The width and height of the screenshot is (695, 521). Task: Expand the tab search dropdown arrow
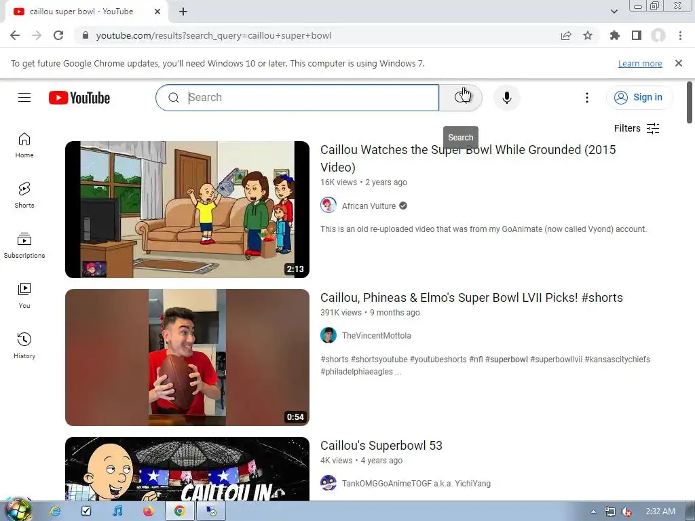[x=614, y=12]
